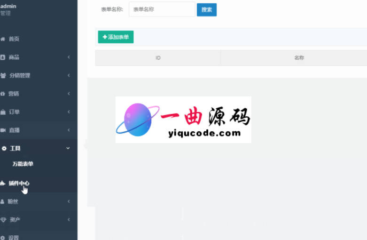Click the 粉丝 menu label

pos(13,201)
